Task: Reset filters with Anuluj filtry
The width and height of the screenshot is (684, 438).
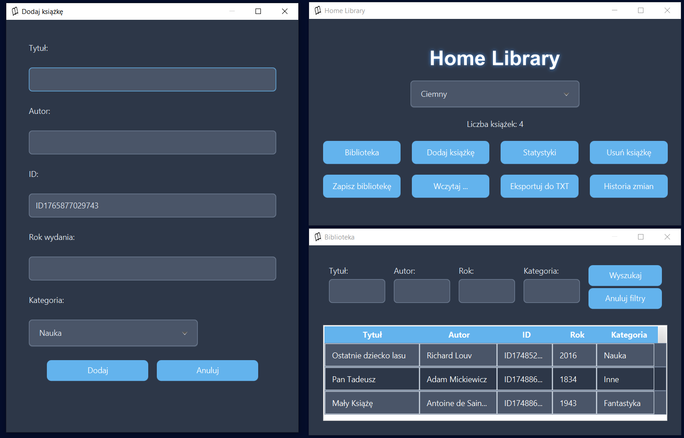Action: click(x=625, y=298)
